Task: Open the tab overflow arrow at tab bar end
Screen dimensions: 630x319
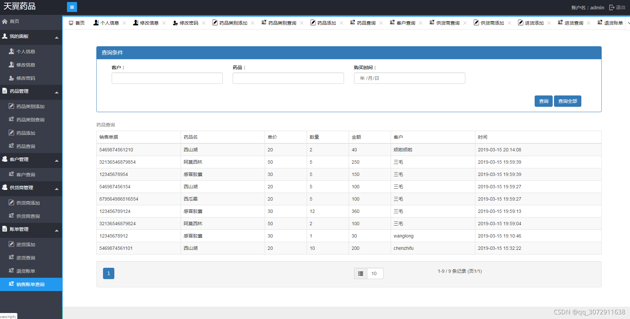Action: (x=628, y=23)
